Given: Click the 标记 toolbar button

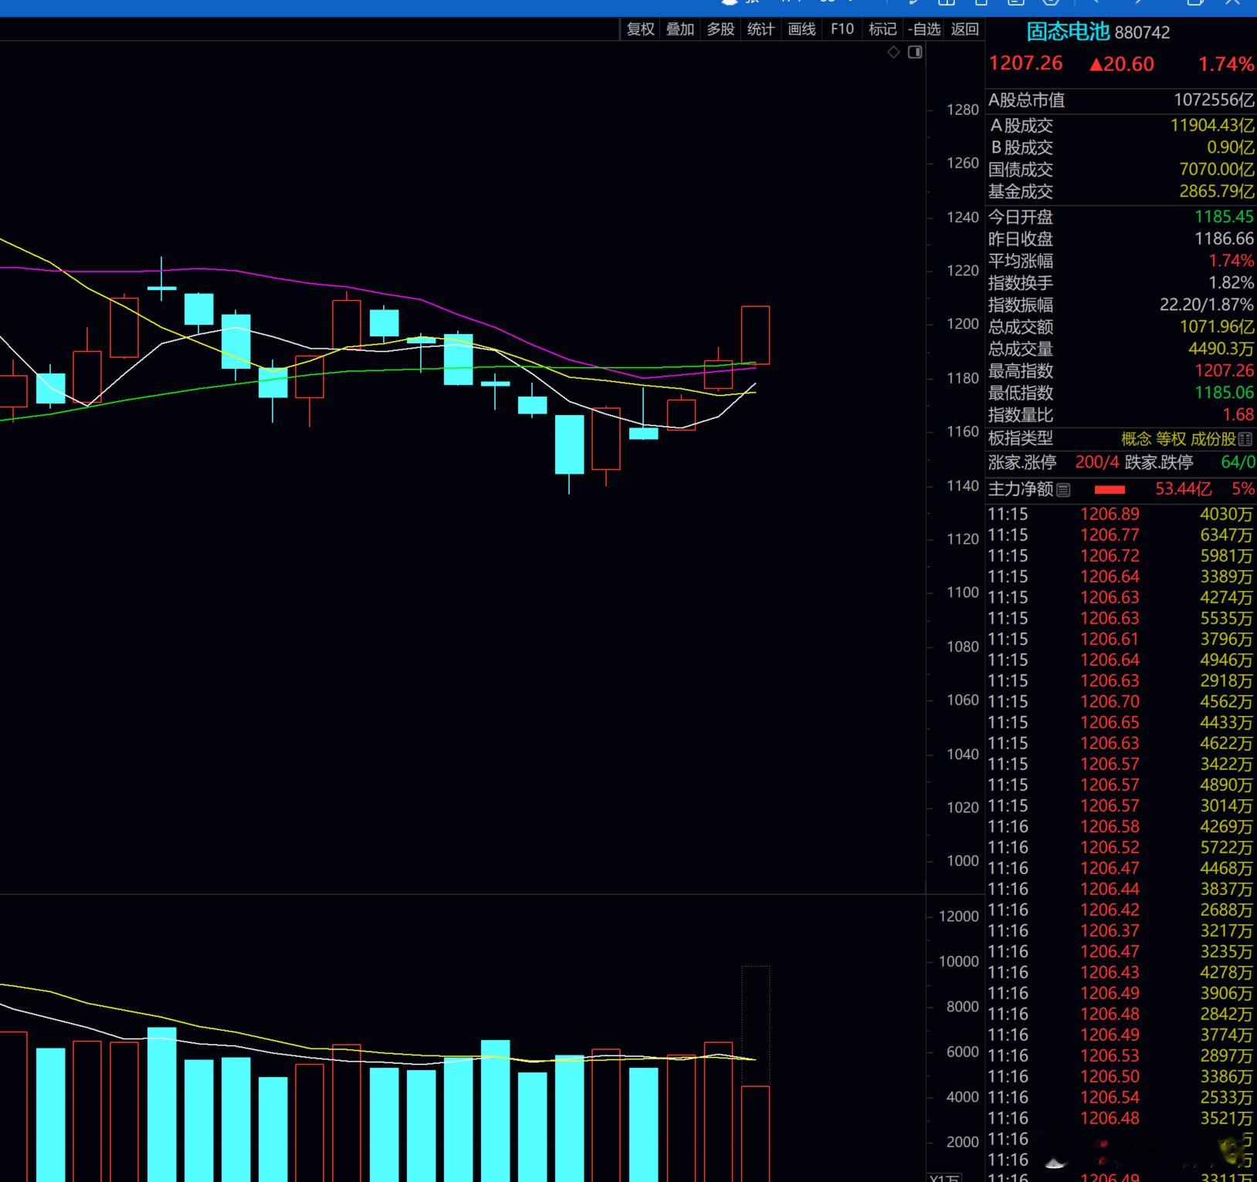Looking at the screenshot, I should click(x=883, y=29).
